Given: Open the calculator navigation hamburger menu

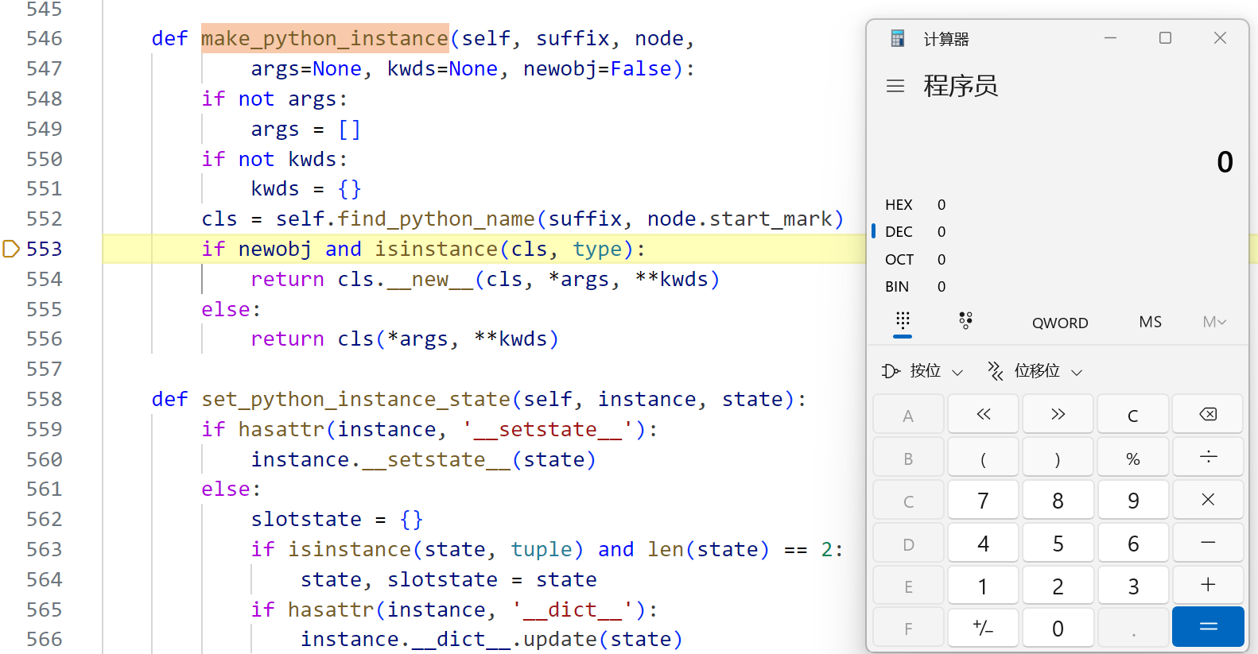Looking at the screenshot, I should tap(895, 86).
